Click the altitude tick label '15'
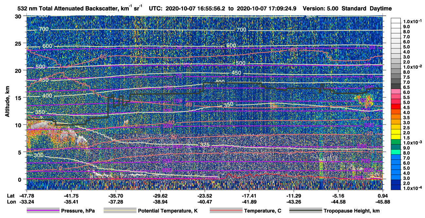Image resolution: width=425 pixels, height=218 pixels. pos(19,97)
